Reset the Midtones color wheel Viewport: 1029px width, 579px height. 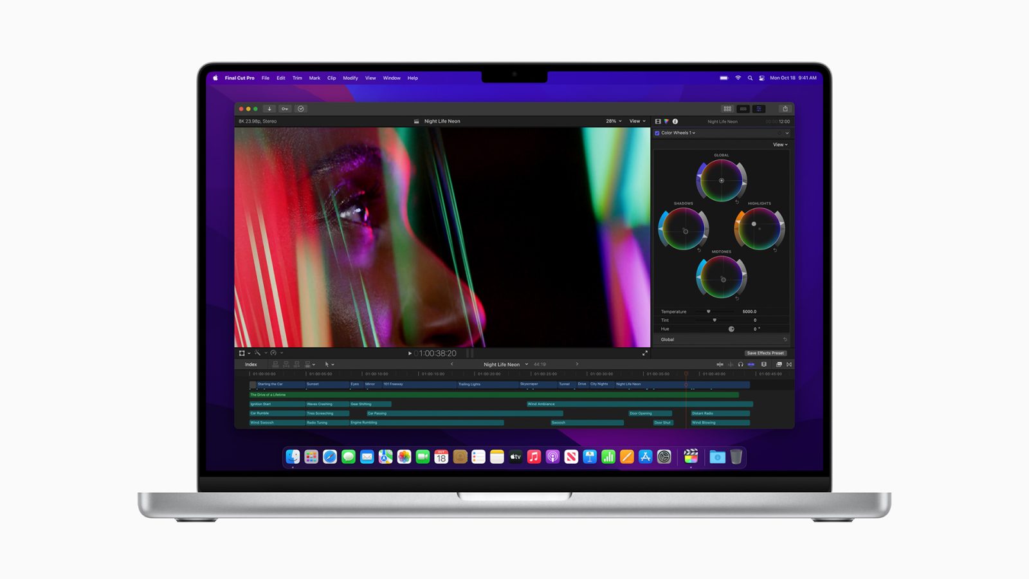coord(737,298)
